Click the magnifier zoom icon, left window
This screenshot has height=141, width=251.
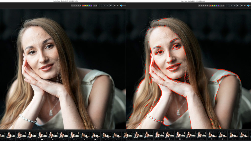tap(118, 6)
